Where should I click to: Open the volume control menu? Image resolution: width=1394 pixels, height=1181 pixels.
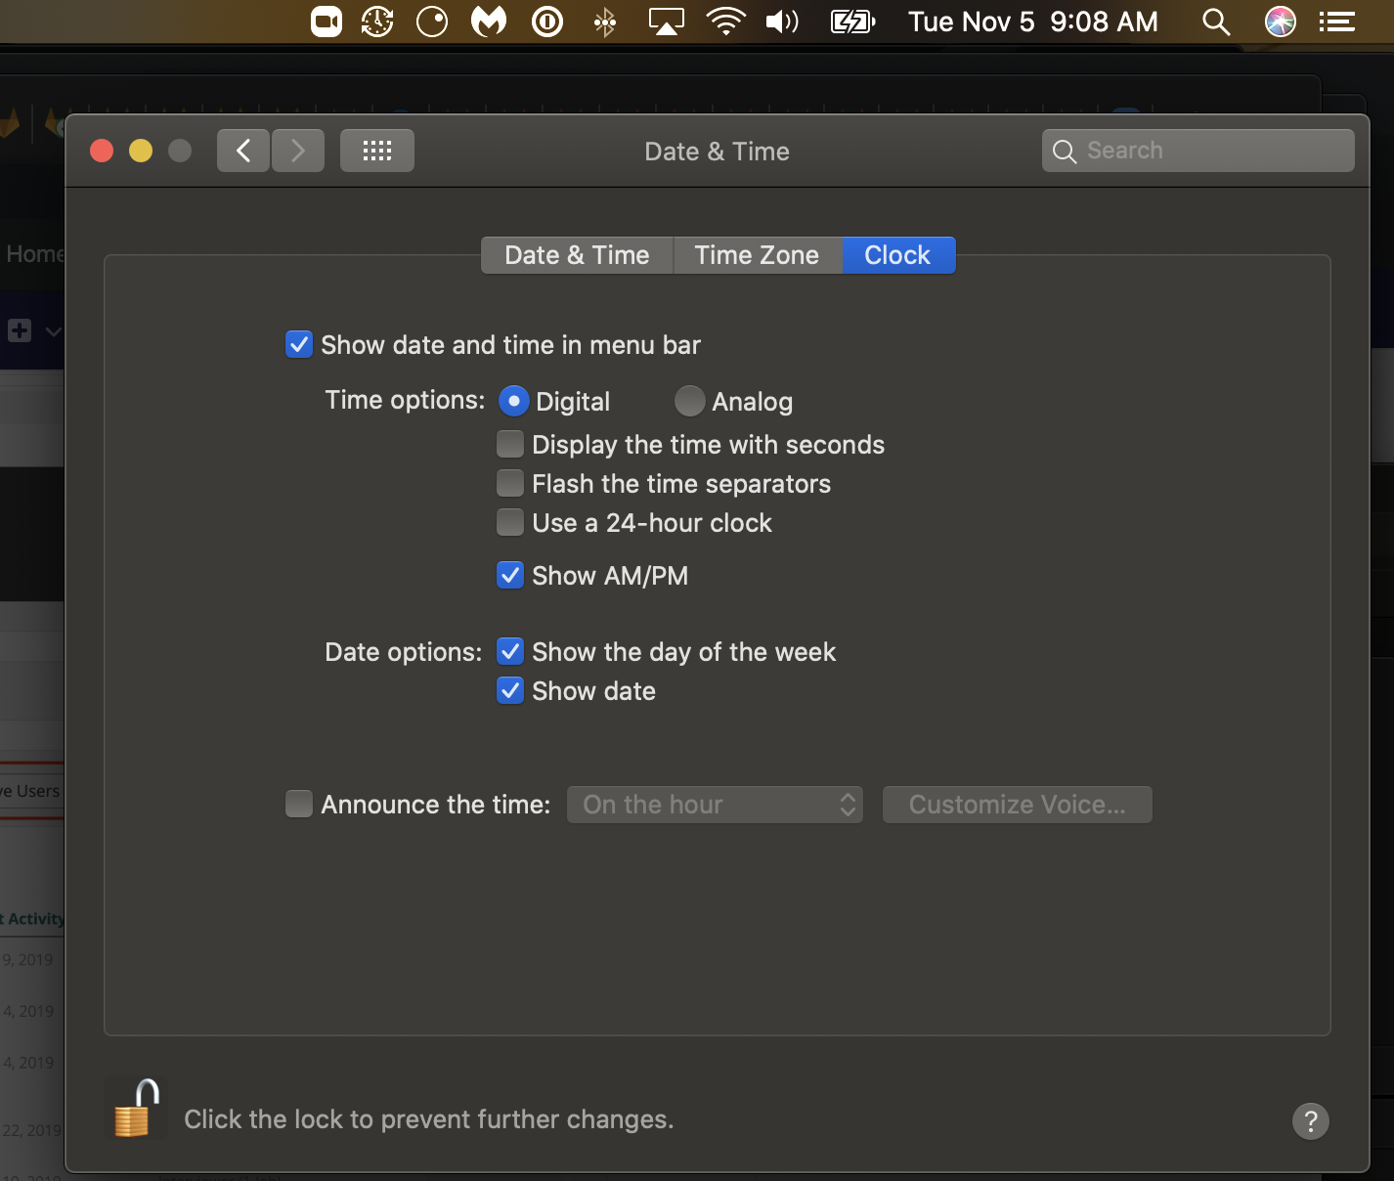coord(782,22)
